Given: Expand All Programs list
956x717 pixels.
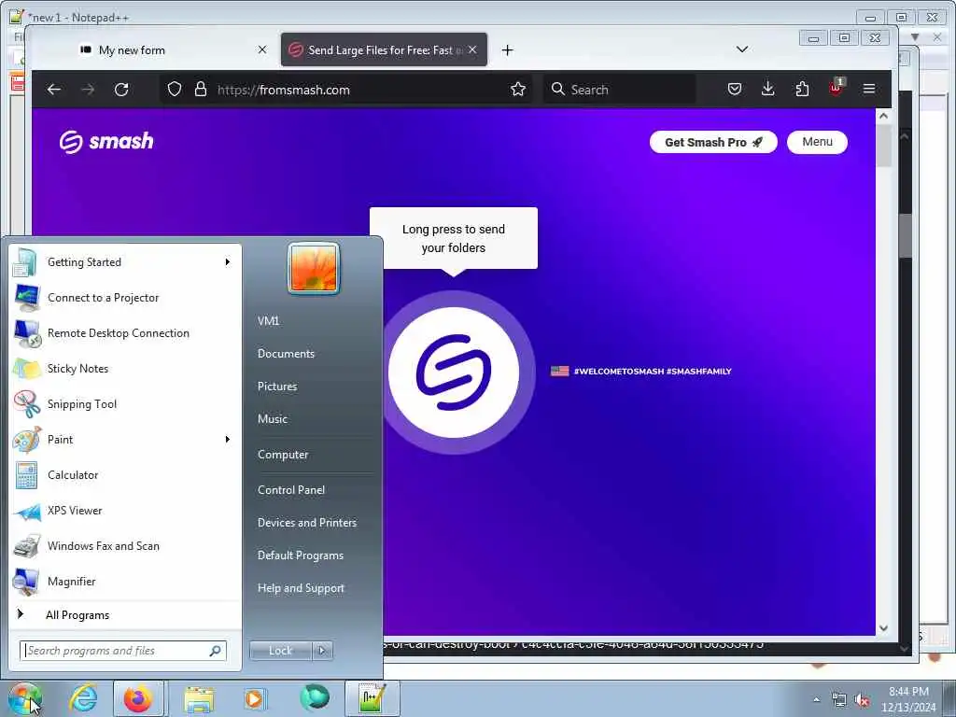Looking at the screenshot, I should [125, 614].
